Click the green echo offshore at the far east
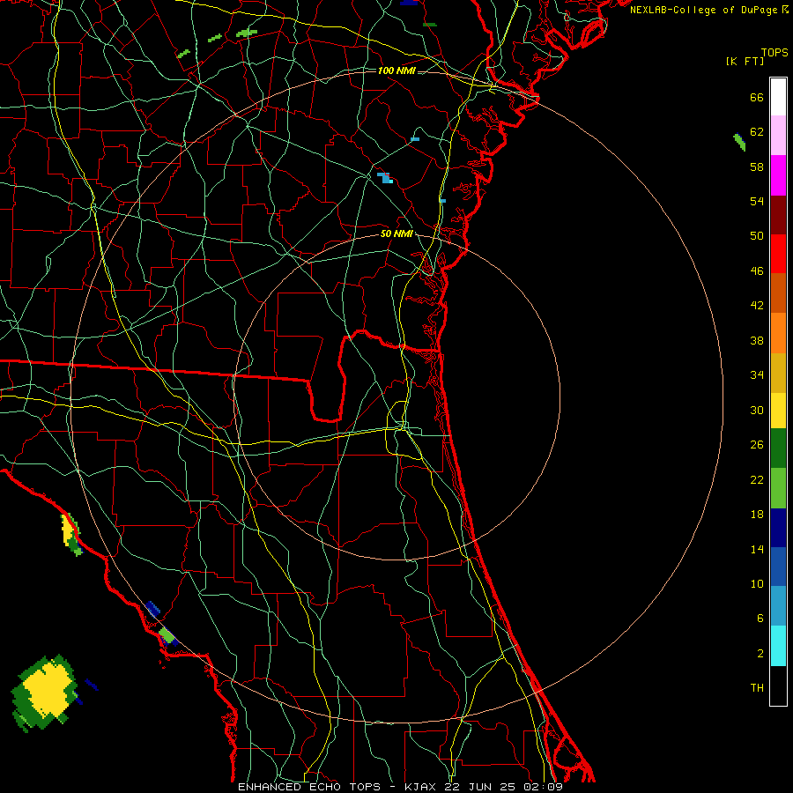Image resolution: width=793 pixels, height=793 pixels. coord(739,142)
